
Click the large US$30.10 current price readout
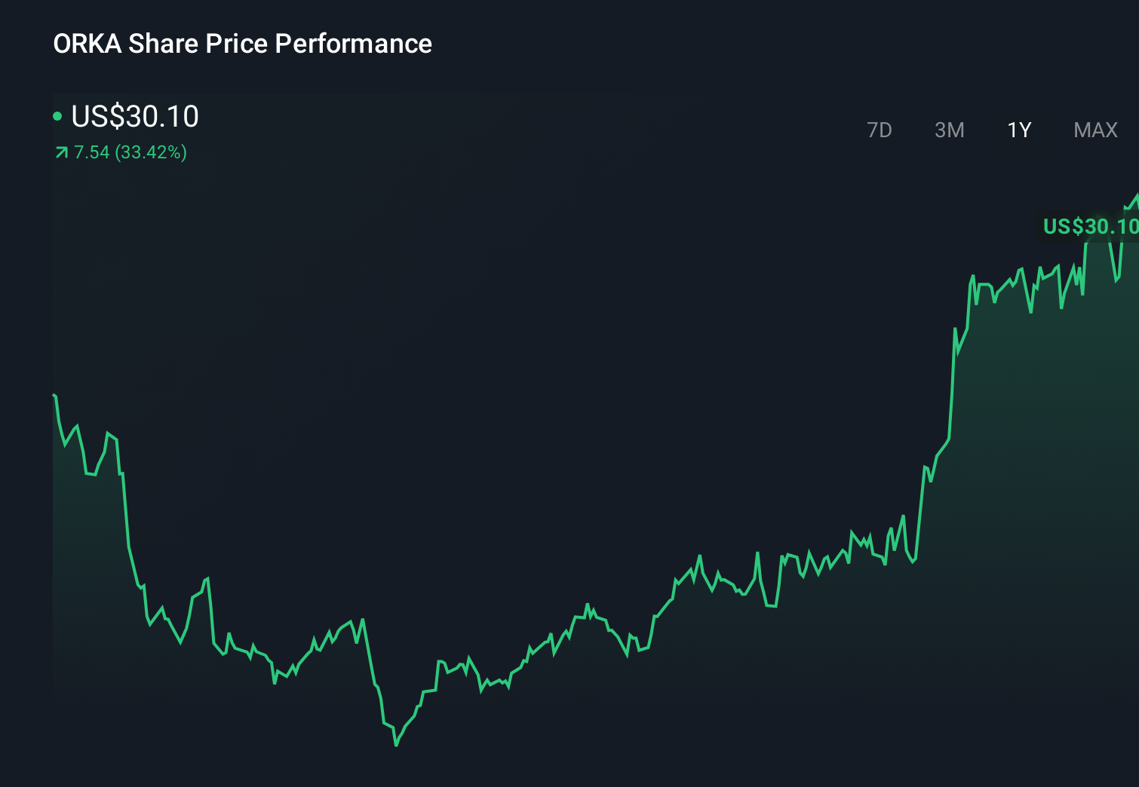pyautogui.click(x=134, y=117)
